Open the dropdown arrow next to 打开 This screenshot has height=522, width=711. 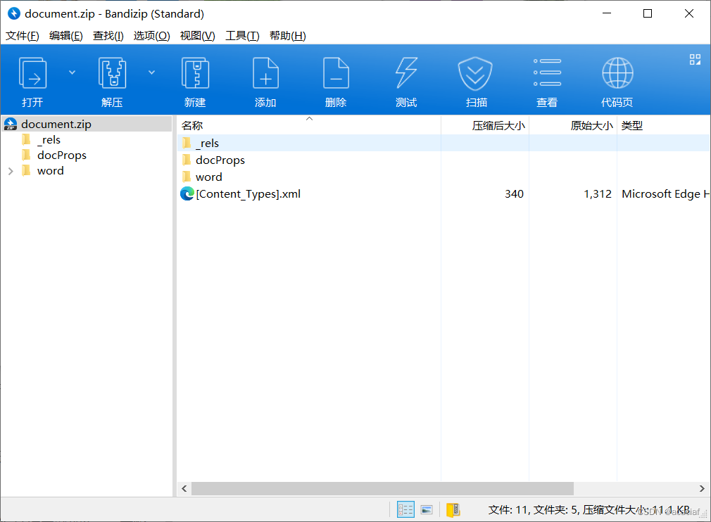click(x=72, y=72)
